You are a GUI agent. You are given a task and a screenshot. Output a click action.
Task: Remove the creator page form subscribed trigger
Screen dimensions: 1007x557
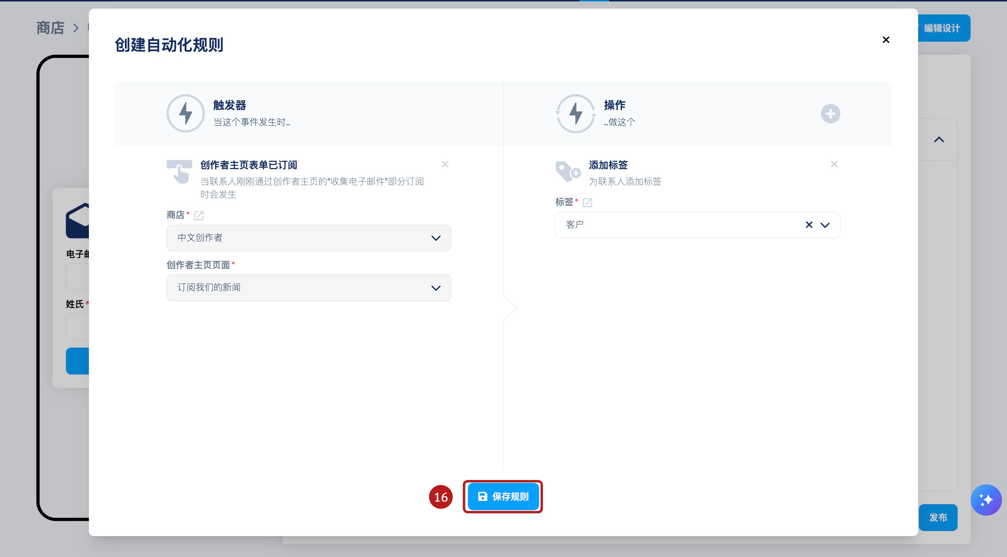(x=445, y=164)
